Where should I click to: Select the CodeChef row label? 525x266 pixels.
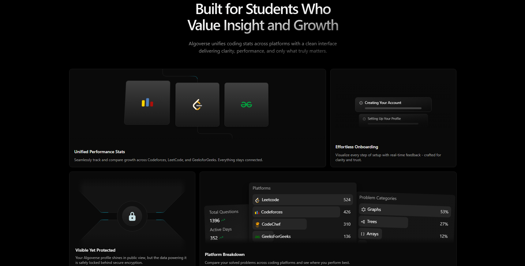pos(271,224)
